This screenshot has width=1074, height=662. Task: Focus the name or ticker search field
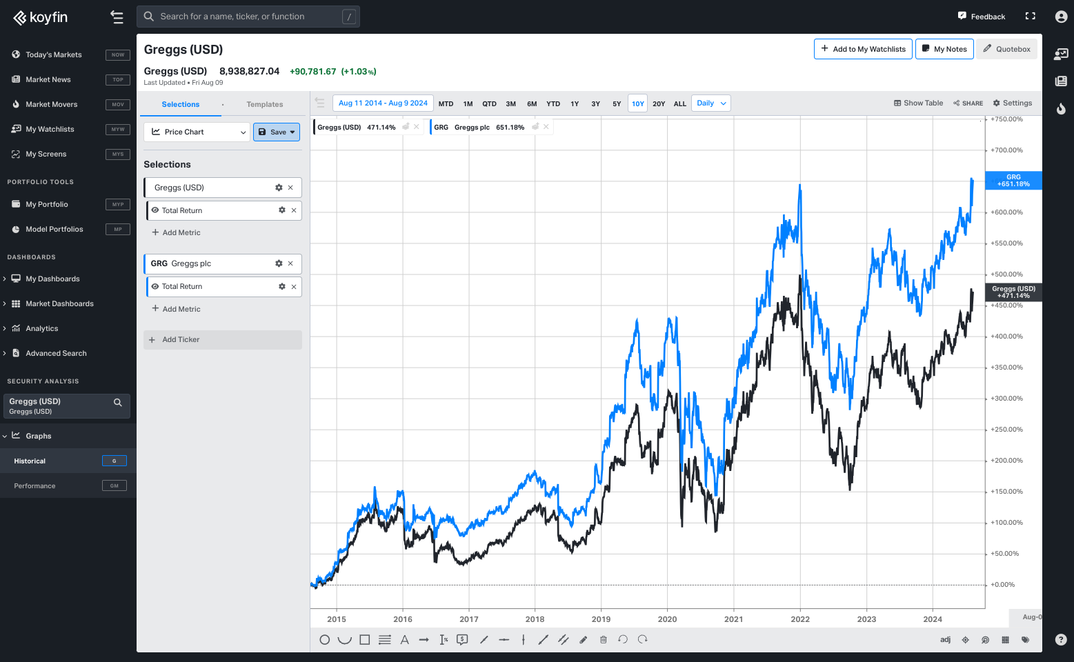point(248,17)
